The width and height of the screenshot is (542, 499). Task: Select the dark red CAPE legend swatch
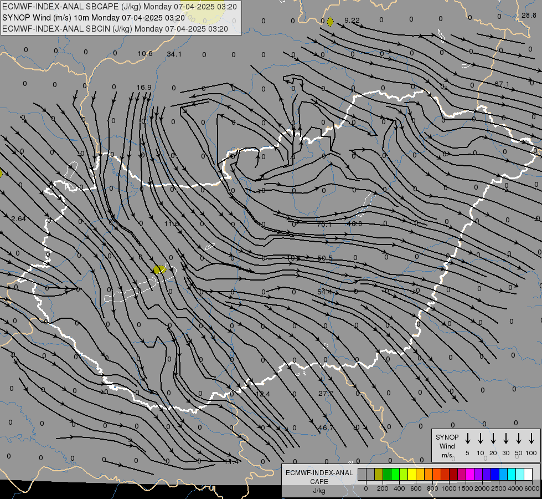[453, 475]
